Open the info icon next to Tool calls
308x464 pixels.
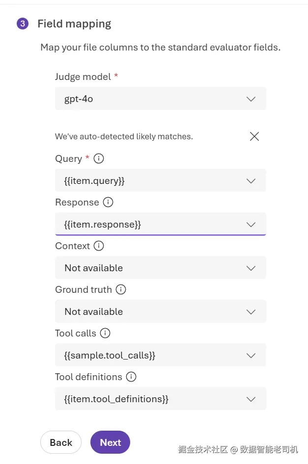(x=105, y=333)
